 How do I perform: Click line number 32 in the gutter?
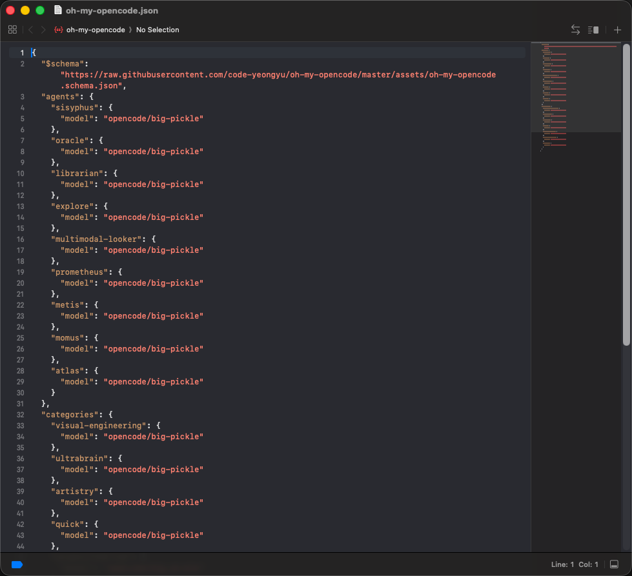(x=22, y=415)
